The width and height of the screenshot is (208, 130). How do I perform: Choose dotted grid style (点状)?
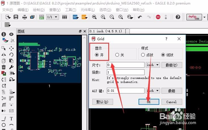(143, 55)
